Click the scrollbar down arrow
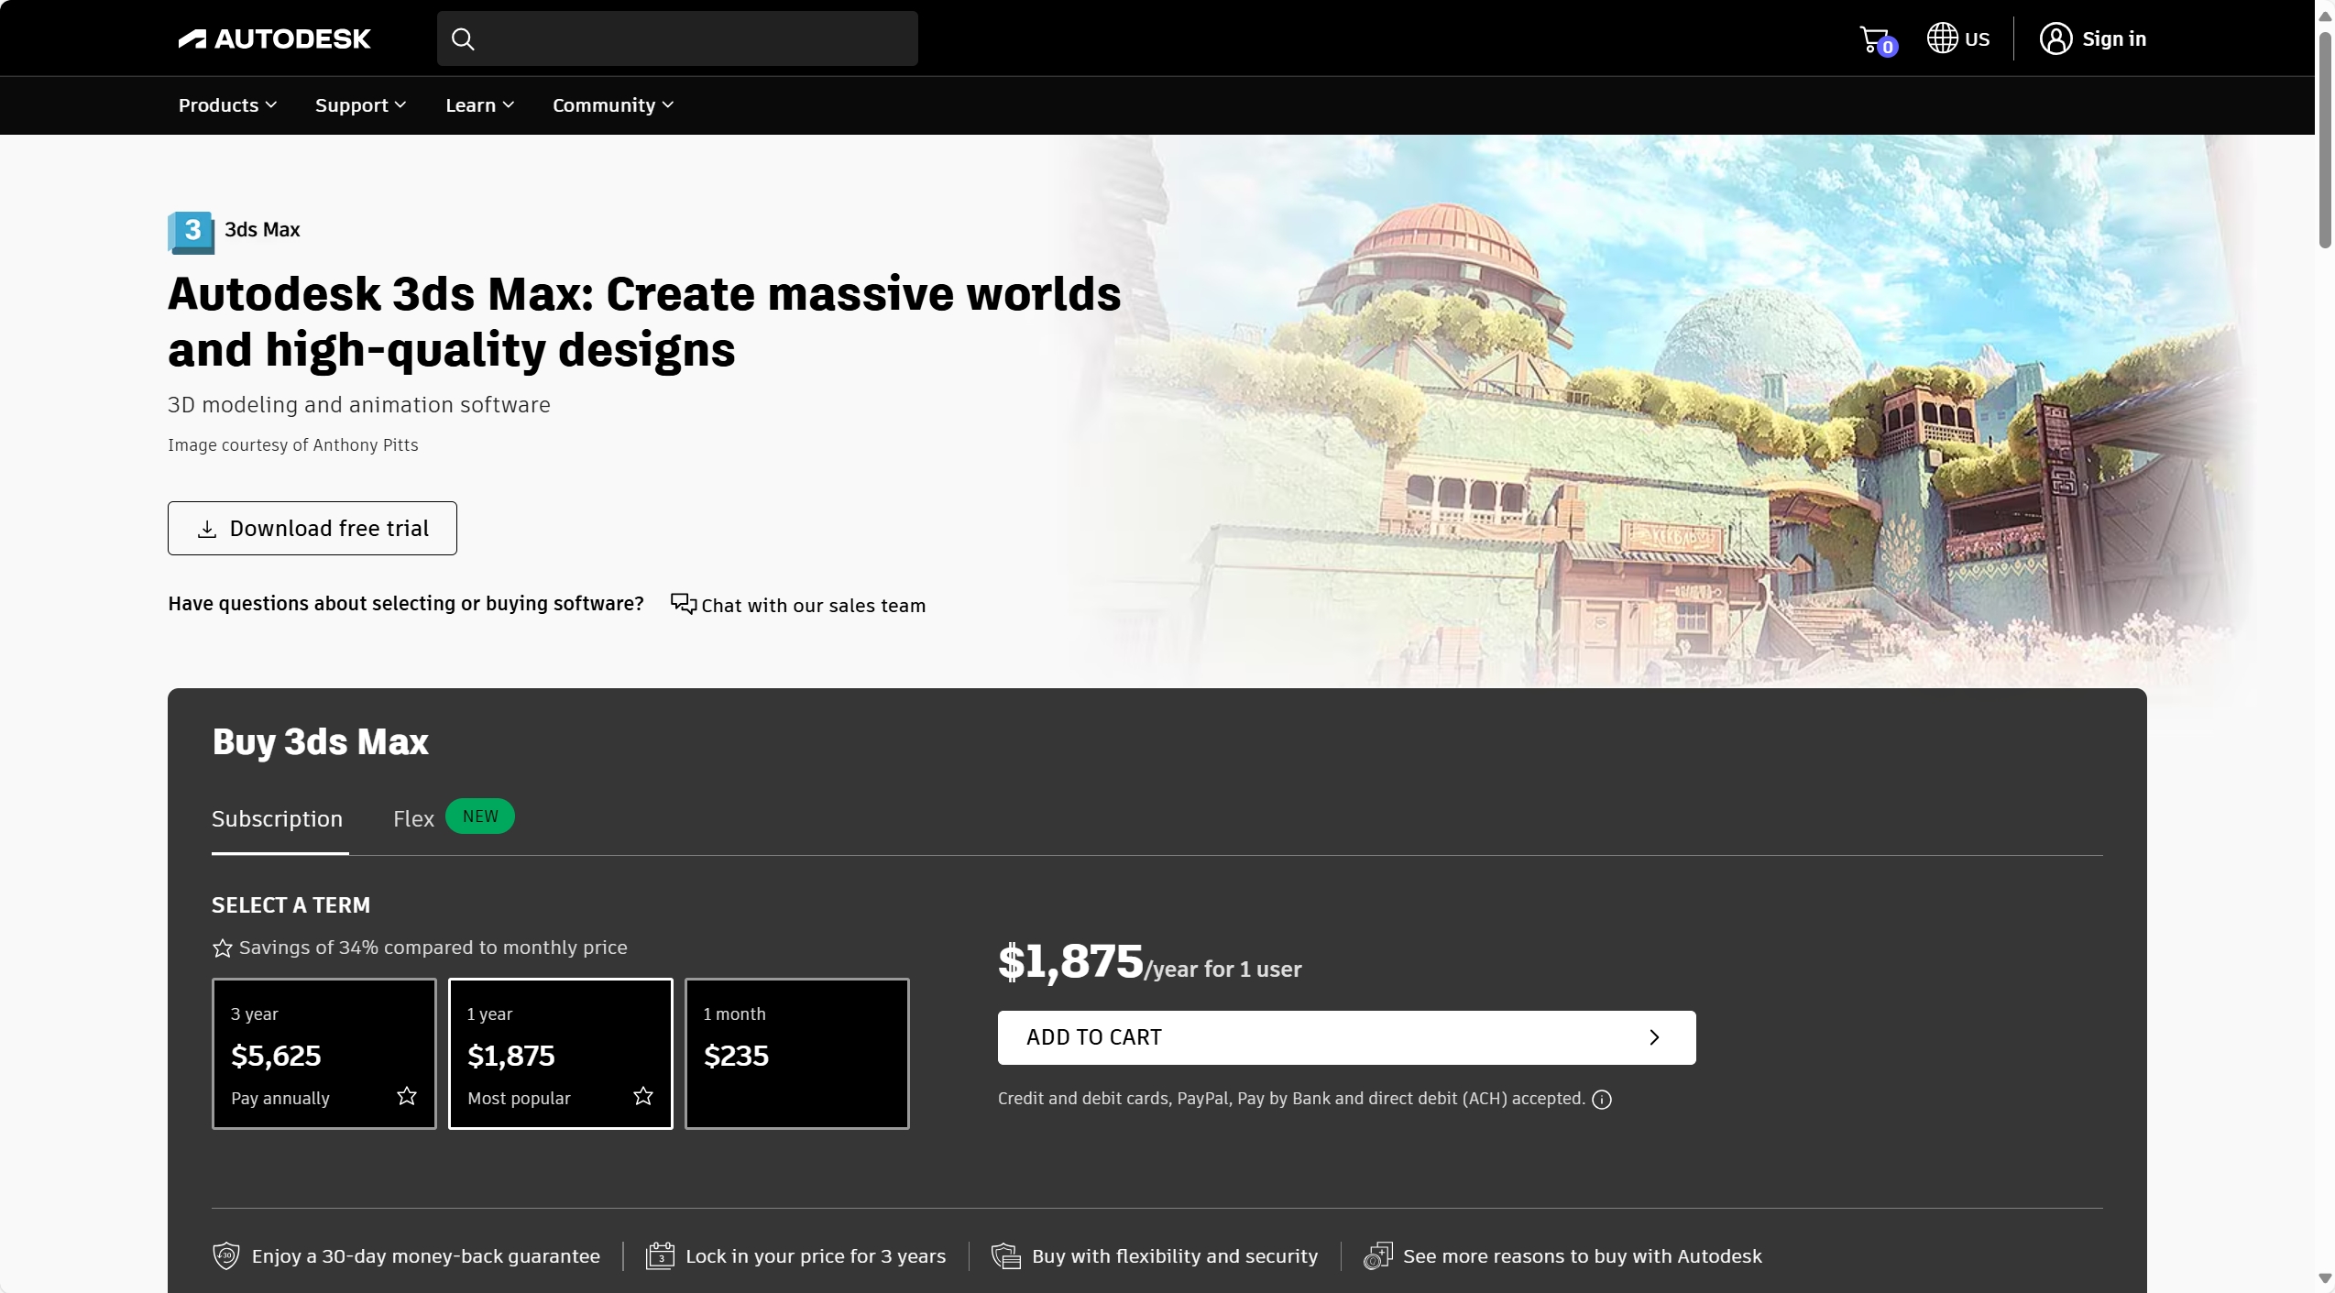The image size is (2335, 1293). point(2325,1277)
